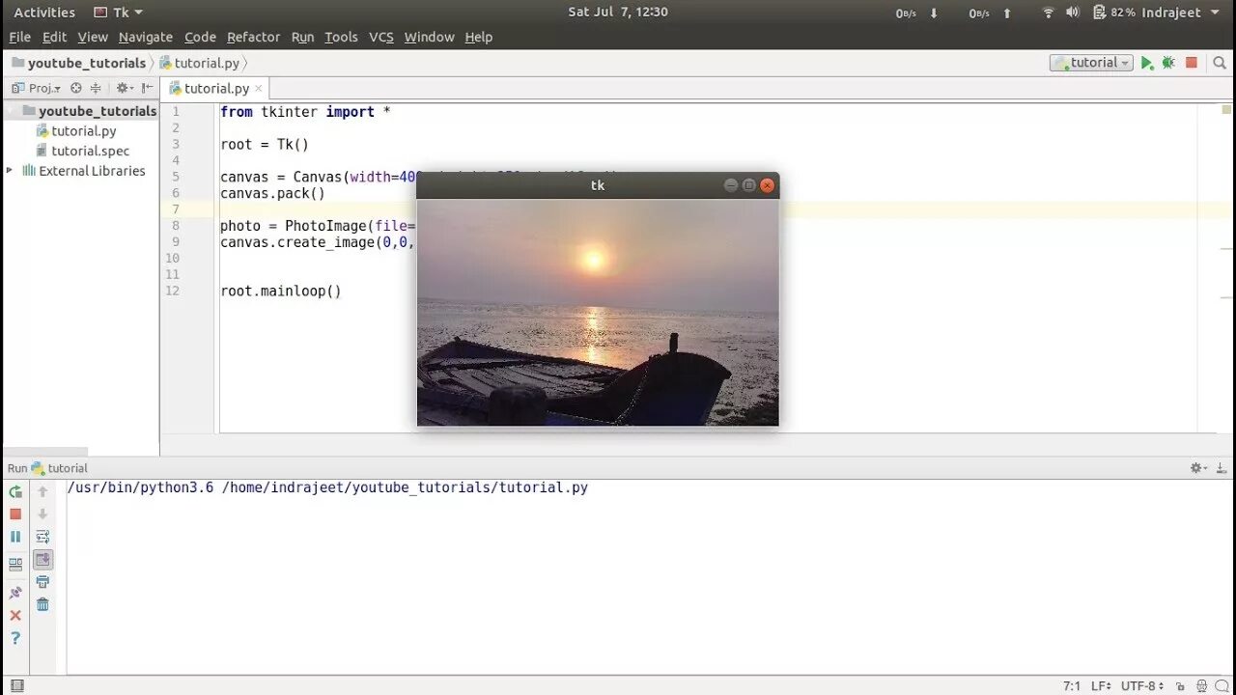Open the Refactor menu
Viewport: 1236px width, 695px height.
253,37
